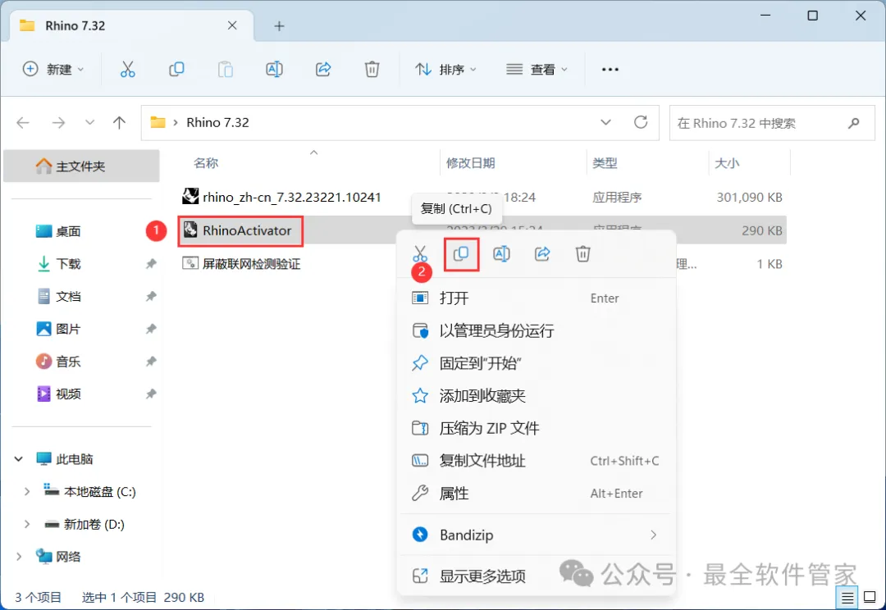
Task: Unpin 视频 from quick access
Action: 151,394
